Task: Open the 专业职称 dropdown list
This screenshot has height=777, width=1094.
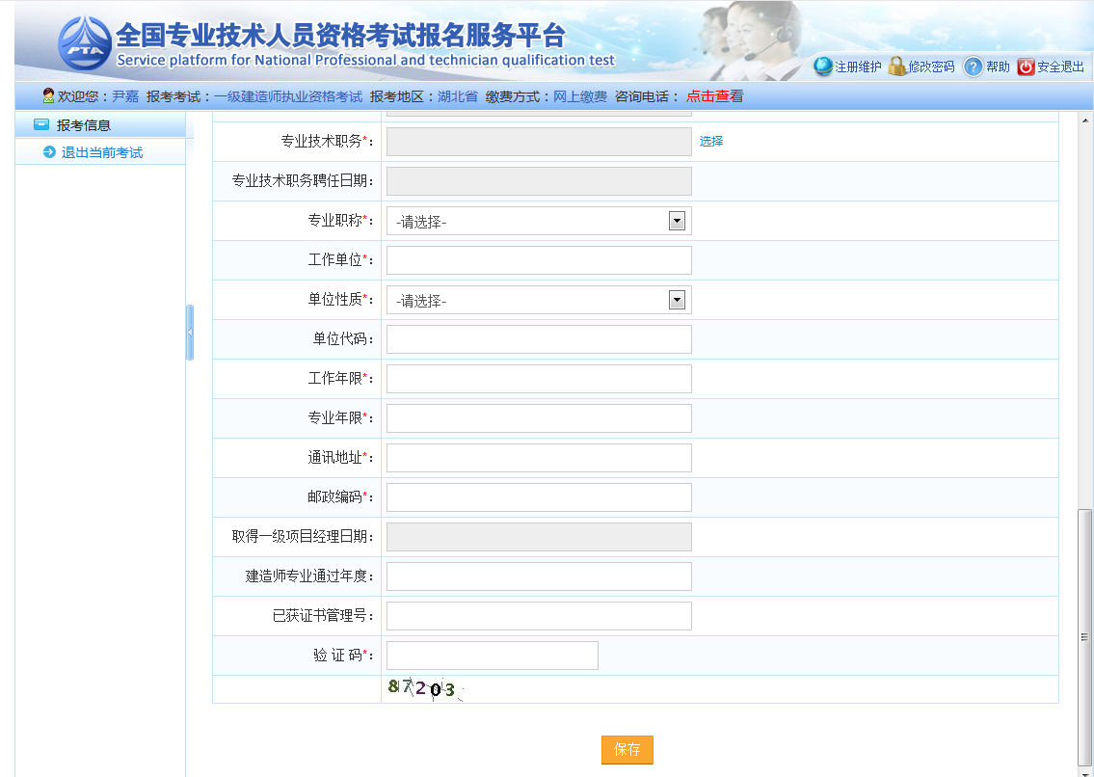Action: tap(677, 221)
